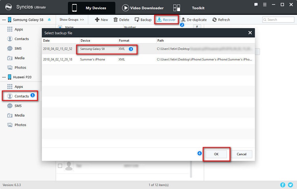Open Media under Huawei P20
The width and height of the screenshot is (297, 189).
16,115
